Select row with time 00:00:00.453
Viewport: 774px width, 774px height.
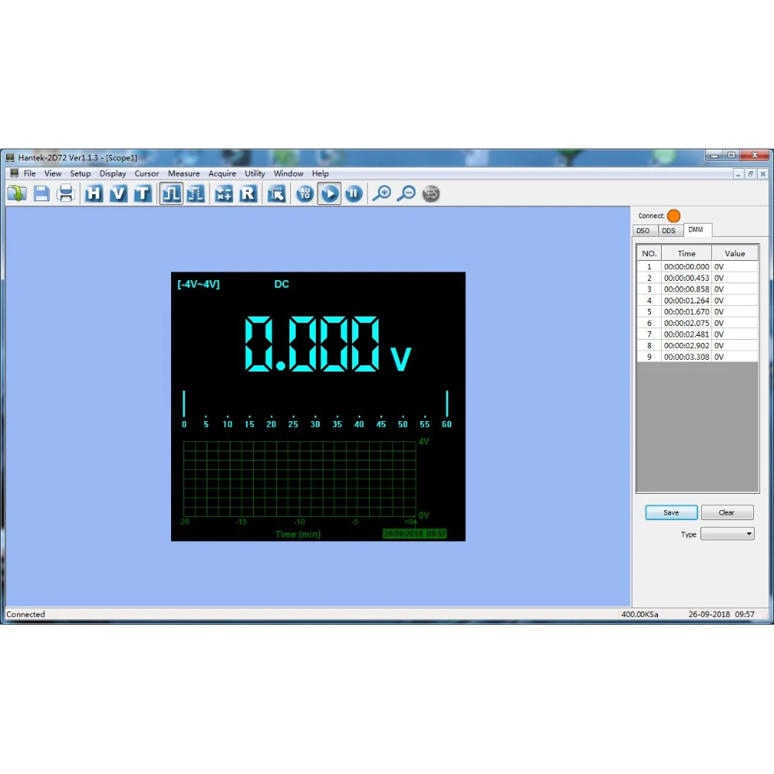697,278
